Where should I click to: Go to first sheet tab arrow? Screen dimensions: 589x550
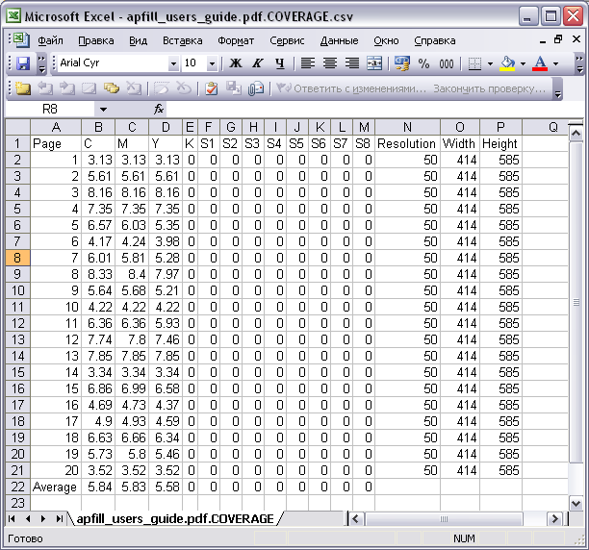[12, 519]
